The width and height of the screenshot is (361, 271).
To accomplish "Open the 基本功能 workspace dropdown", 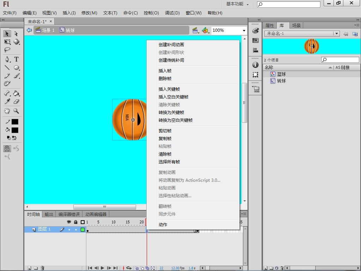I will (x=237, y=4).
